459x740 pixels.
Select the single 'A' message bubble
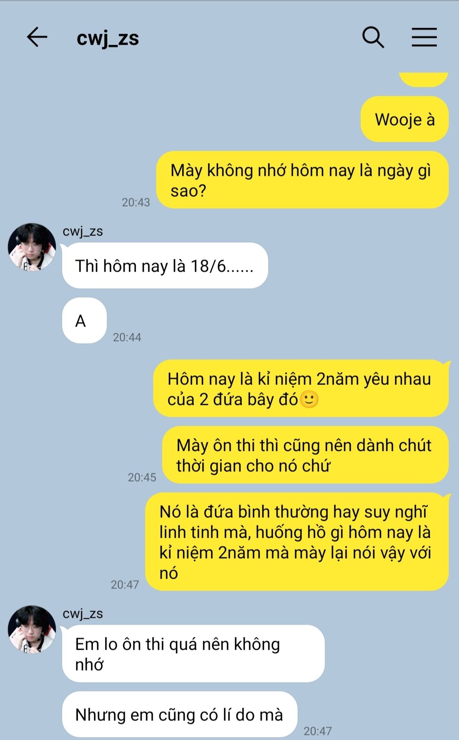(84, 321)
